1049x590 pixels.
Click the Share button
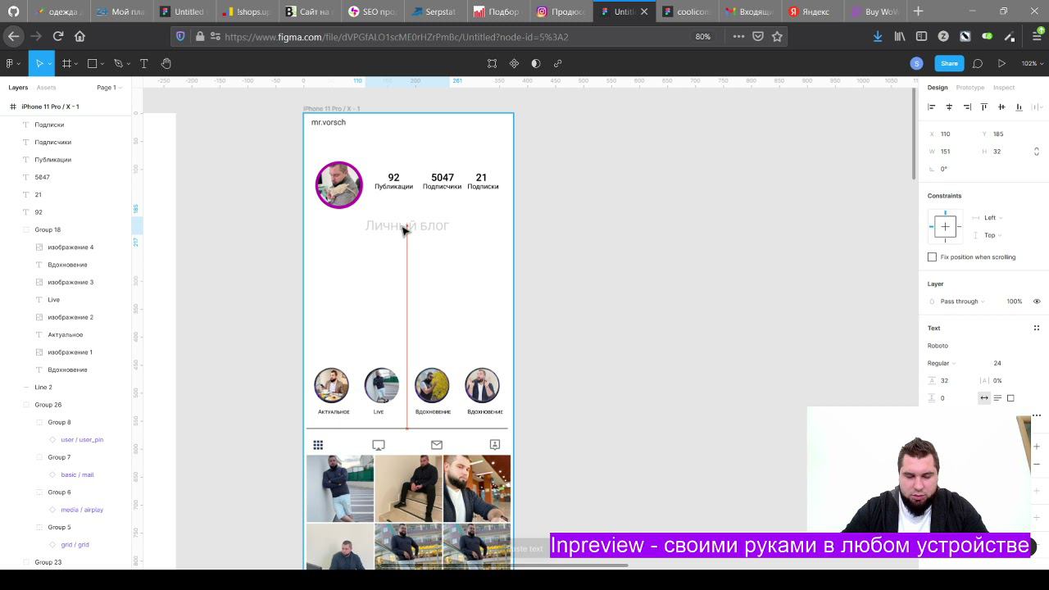949,63
